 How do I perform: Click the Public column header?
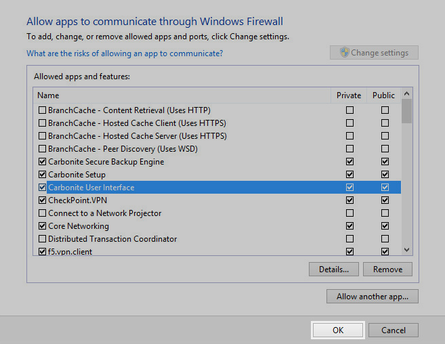(383, 95)
